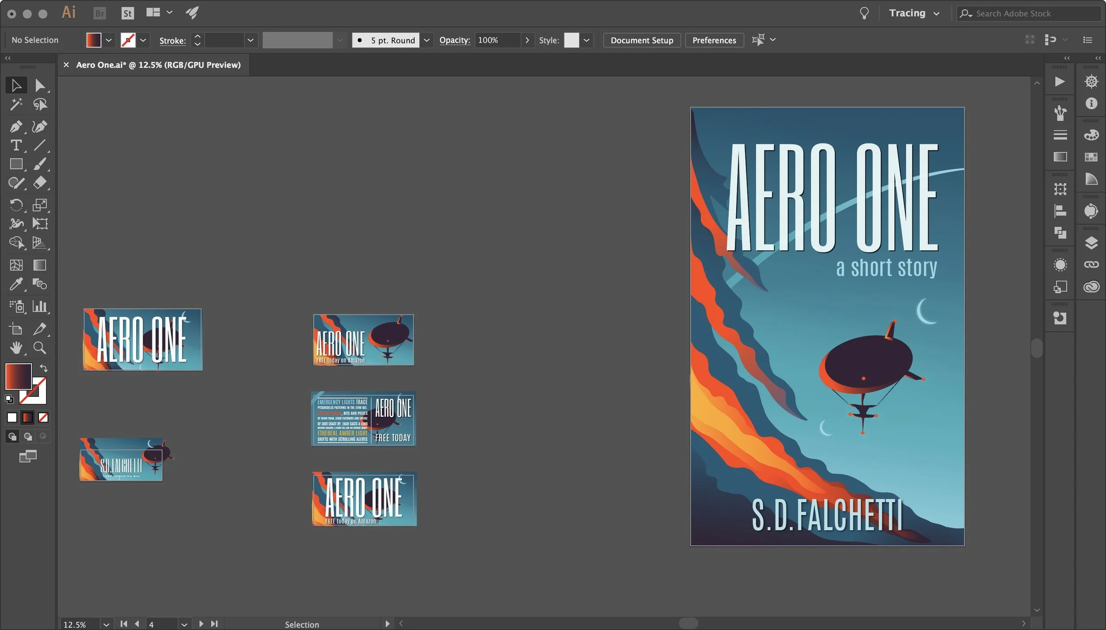This screenshot has width=1106, height=630.
Task: Set paint mode to Color
Action: (x=12, y=417)
